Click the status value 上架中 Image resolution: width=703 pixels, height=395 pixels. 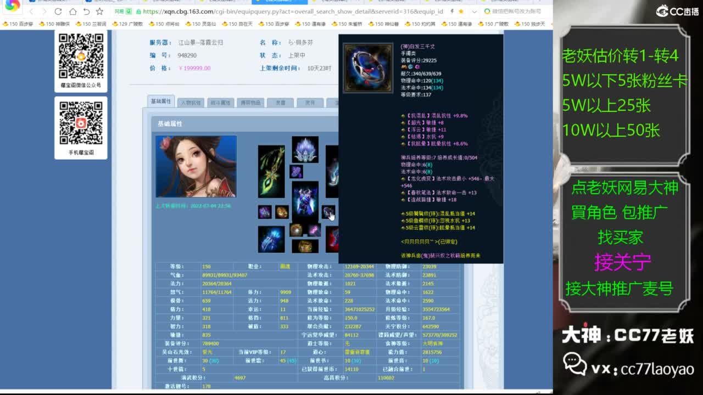[x=297, y=55]
